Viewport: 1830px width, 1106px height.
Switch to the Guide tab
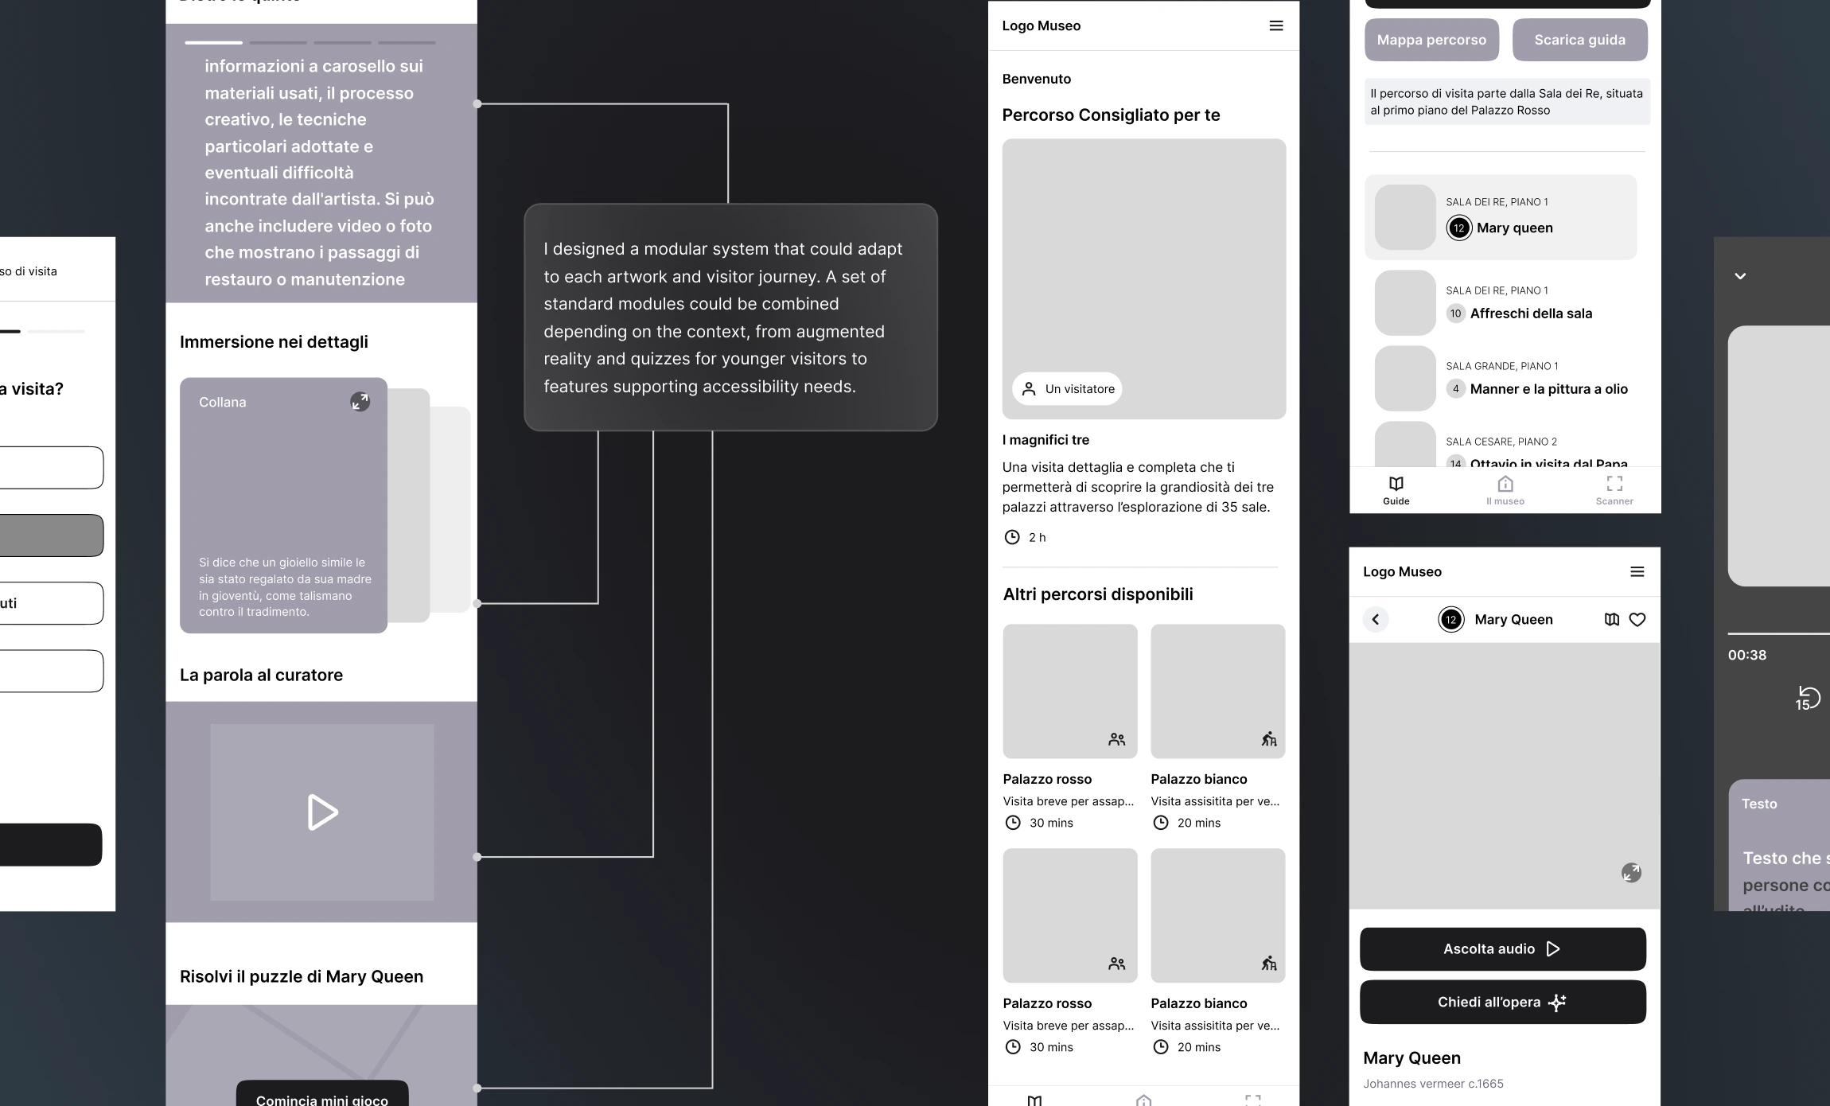click(x=1396, y=490)
